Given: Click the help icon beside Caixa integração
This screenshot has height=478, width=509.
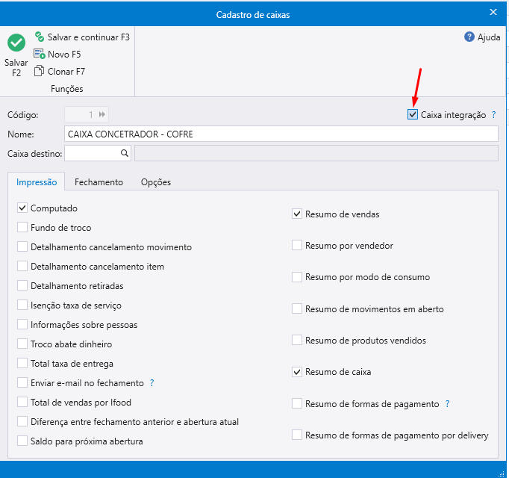Looking at the screenshot, I should (x=493, y=115).
